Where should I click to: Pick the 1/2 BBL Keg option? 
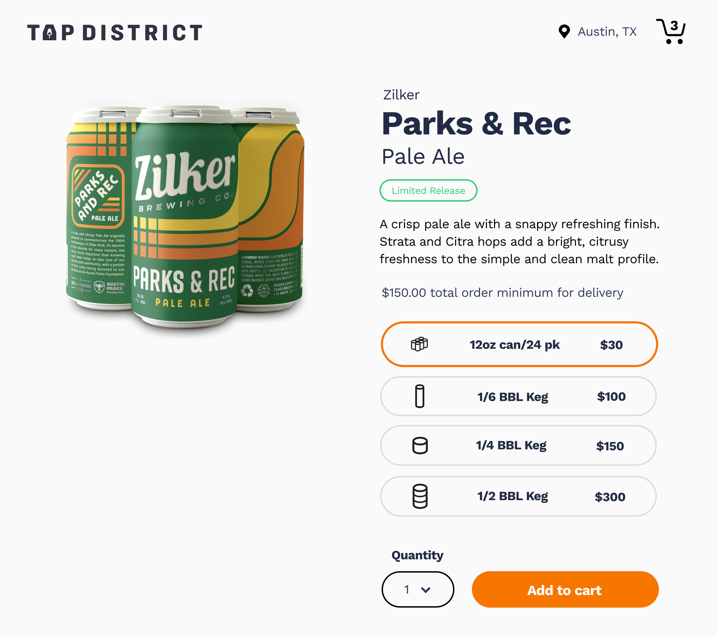[518, 496]
